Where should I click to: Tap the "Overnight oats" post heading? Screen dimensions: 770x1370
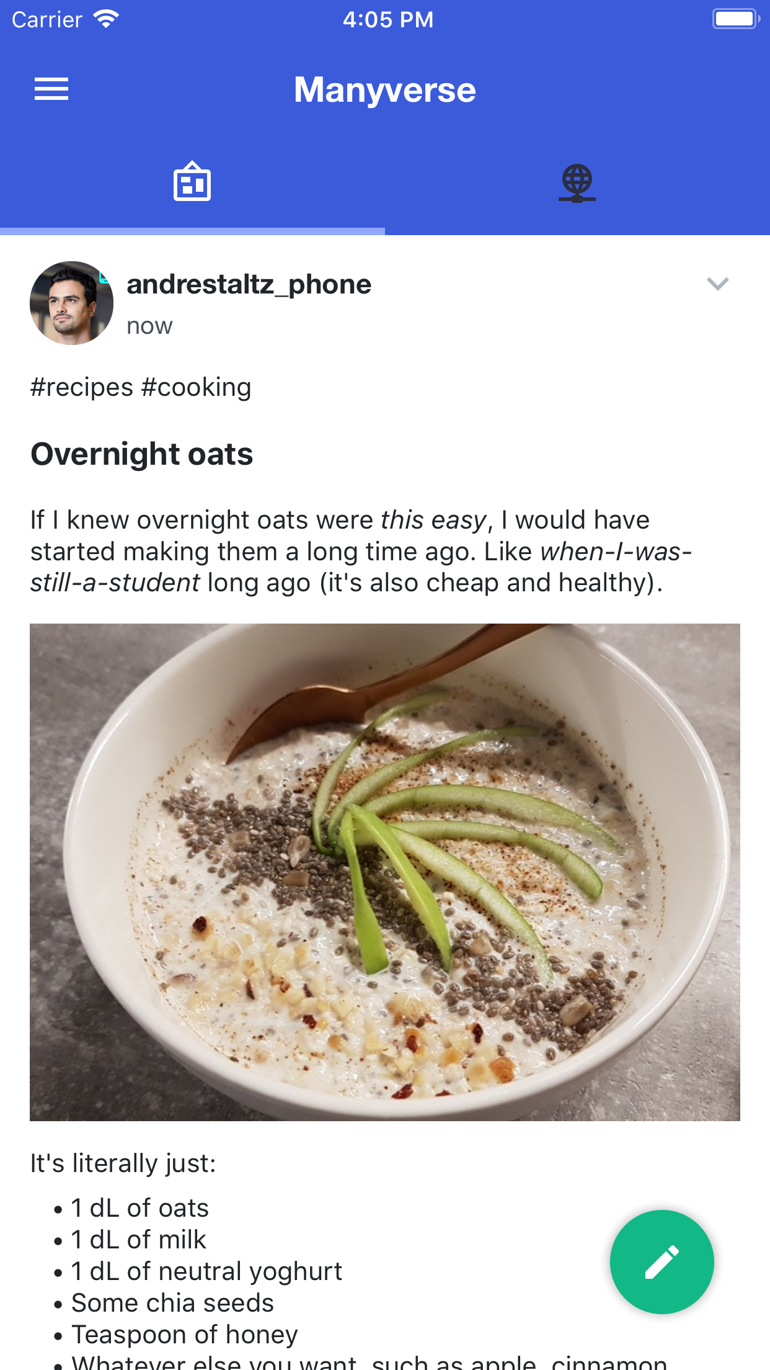(142, 454)
